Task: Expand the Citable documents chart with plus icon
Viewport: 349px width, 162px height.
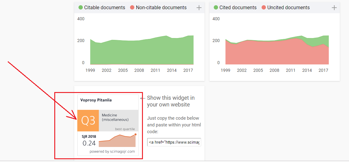Action: (x=199, y=8)
